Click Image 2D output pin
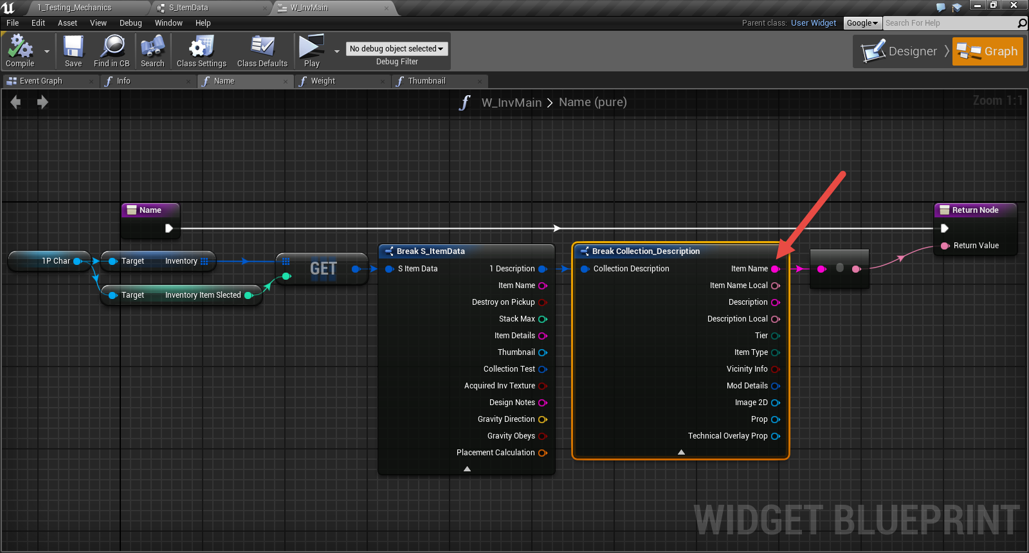The width and height of the screenshot is (1029, 553). [776, 403]
